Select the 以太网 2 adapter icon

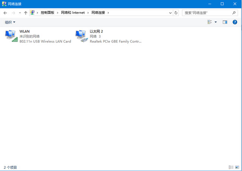click(x=82, y=36)
